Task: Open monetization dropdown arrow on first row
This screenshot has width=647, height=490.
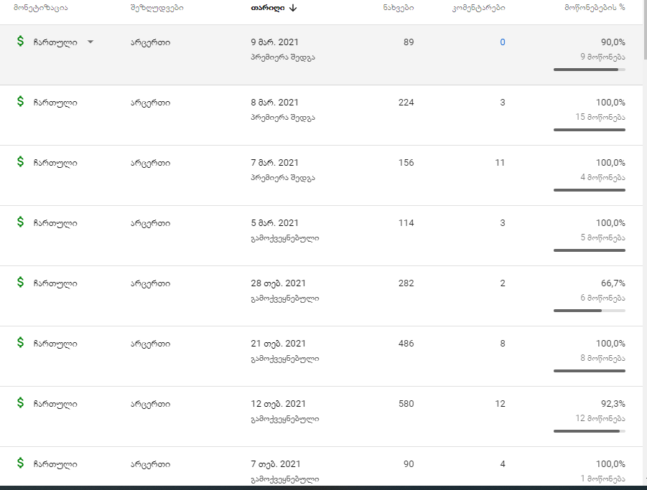Action: click(90, 42)
